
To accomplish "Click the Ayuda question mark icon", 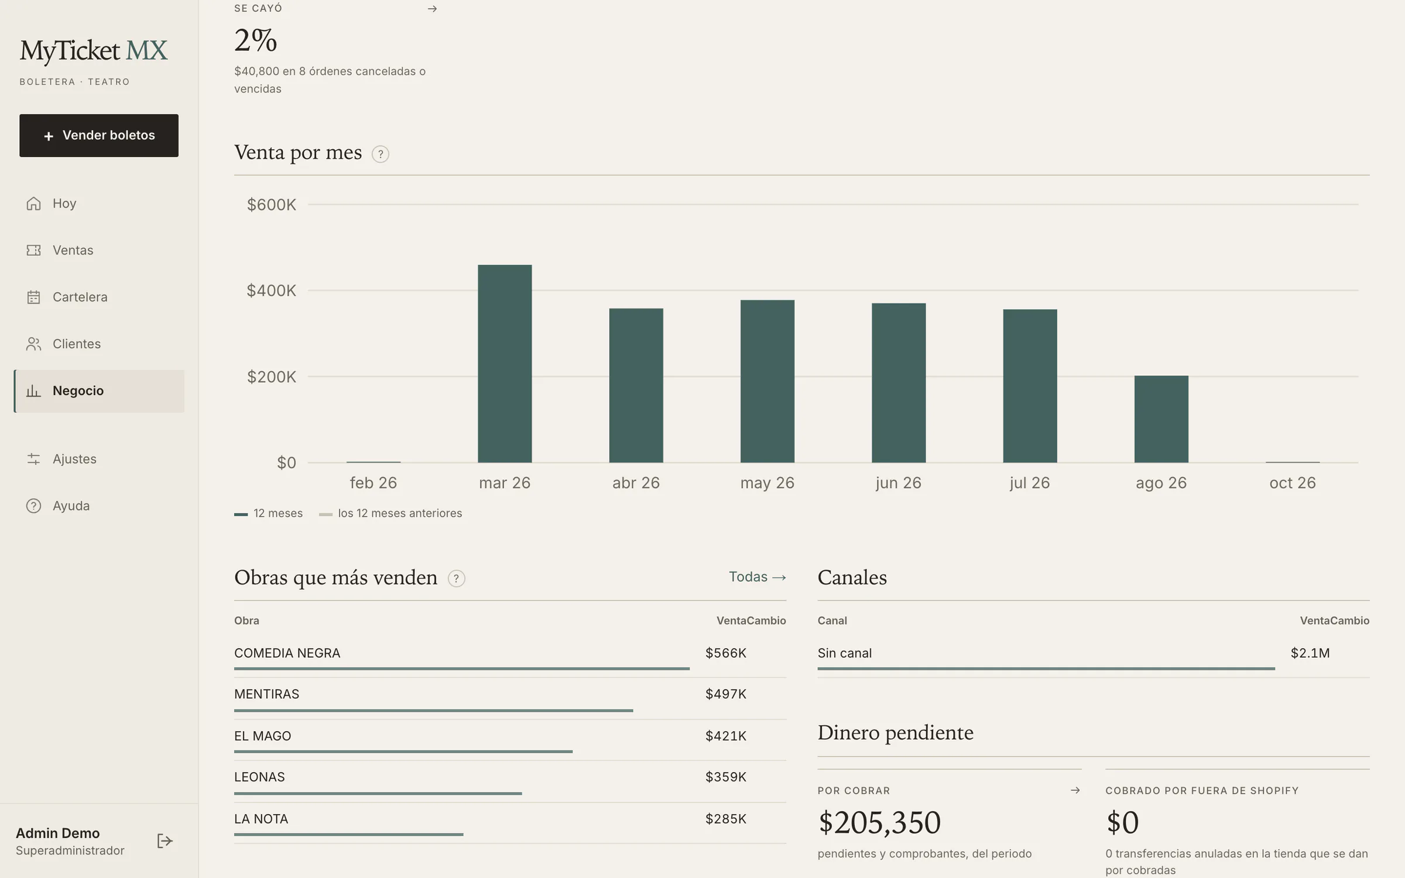I will point(33,506).
